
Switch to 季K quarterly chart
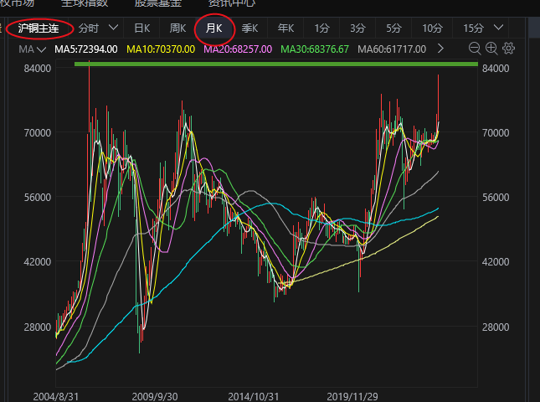pyautogui.click(x=249, y=28)
